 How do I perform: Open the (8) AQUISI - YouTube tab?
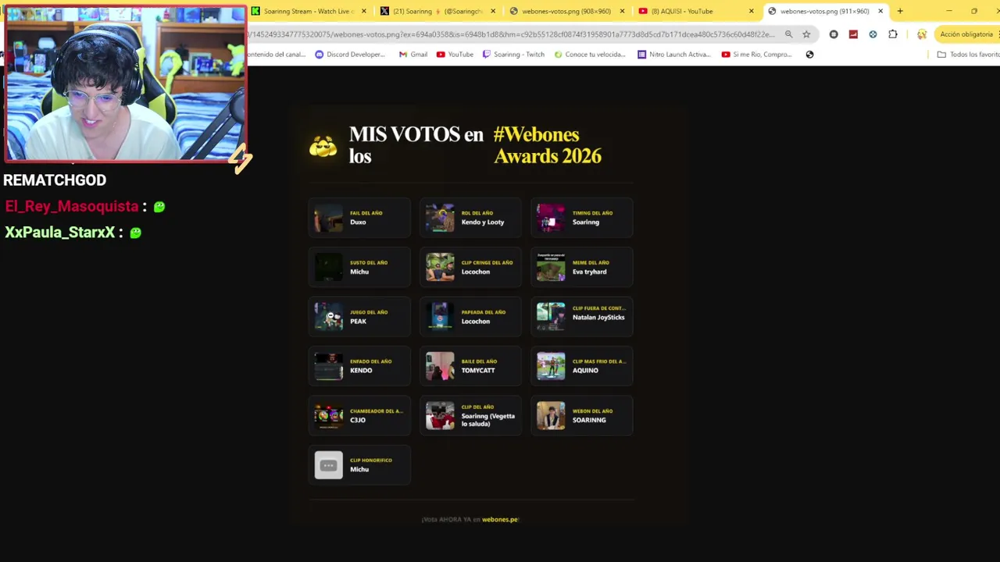coord(695,11)
